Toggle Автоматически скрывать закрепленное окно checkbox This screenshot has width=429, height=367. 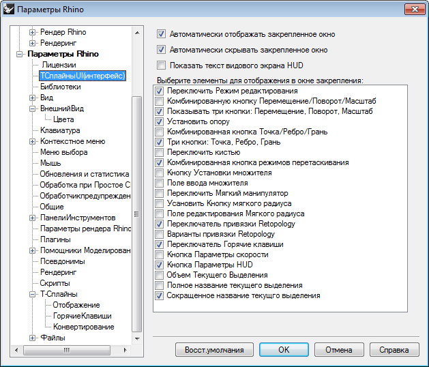pos(161,50)
